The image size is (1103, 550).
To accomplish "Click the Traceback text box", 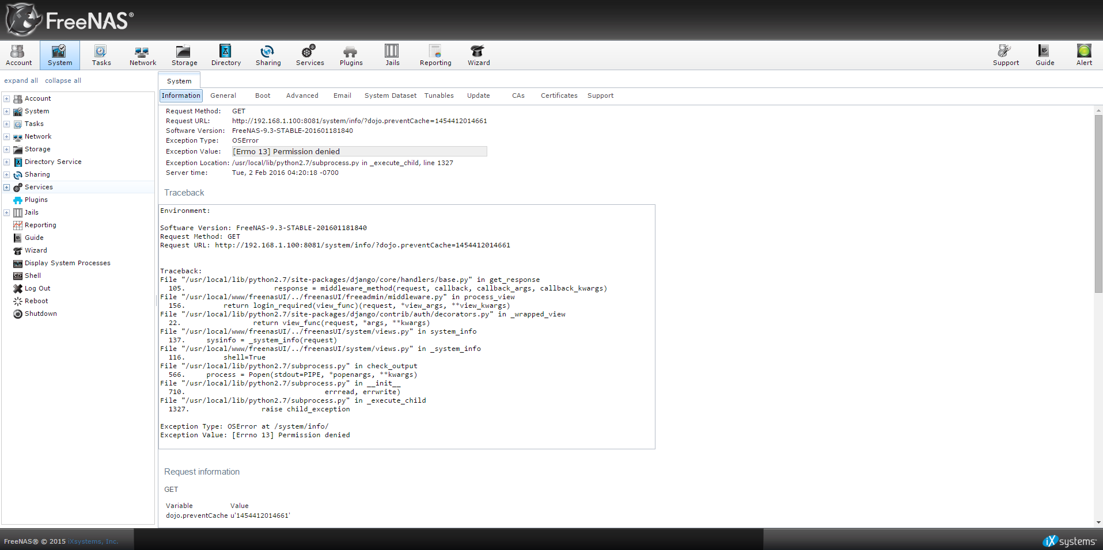I will click(407, 327).
